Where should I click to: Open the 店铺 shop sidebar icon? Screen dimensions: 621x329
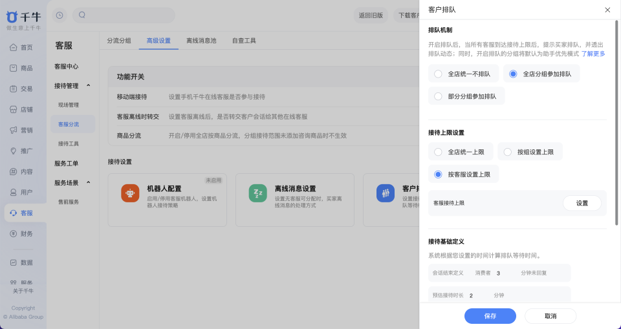(13, 110)
